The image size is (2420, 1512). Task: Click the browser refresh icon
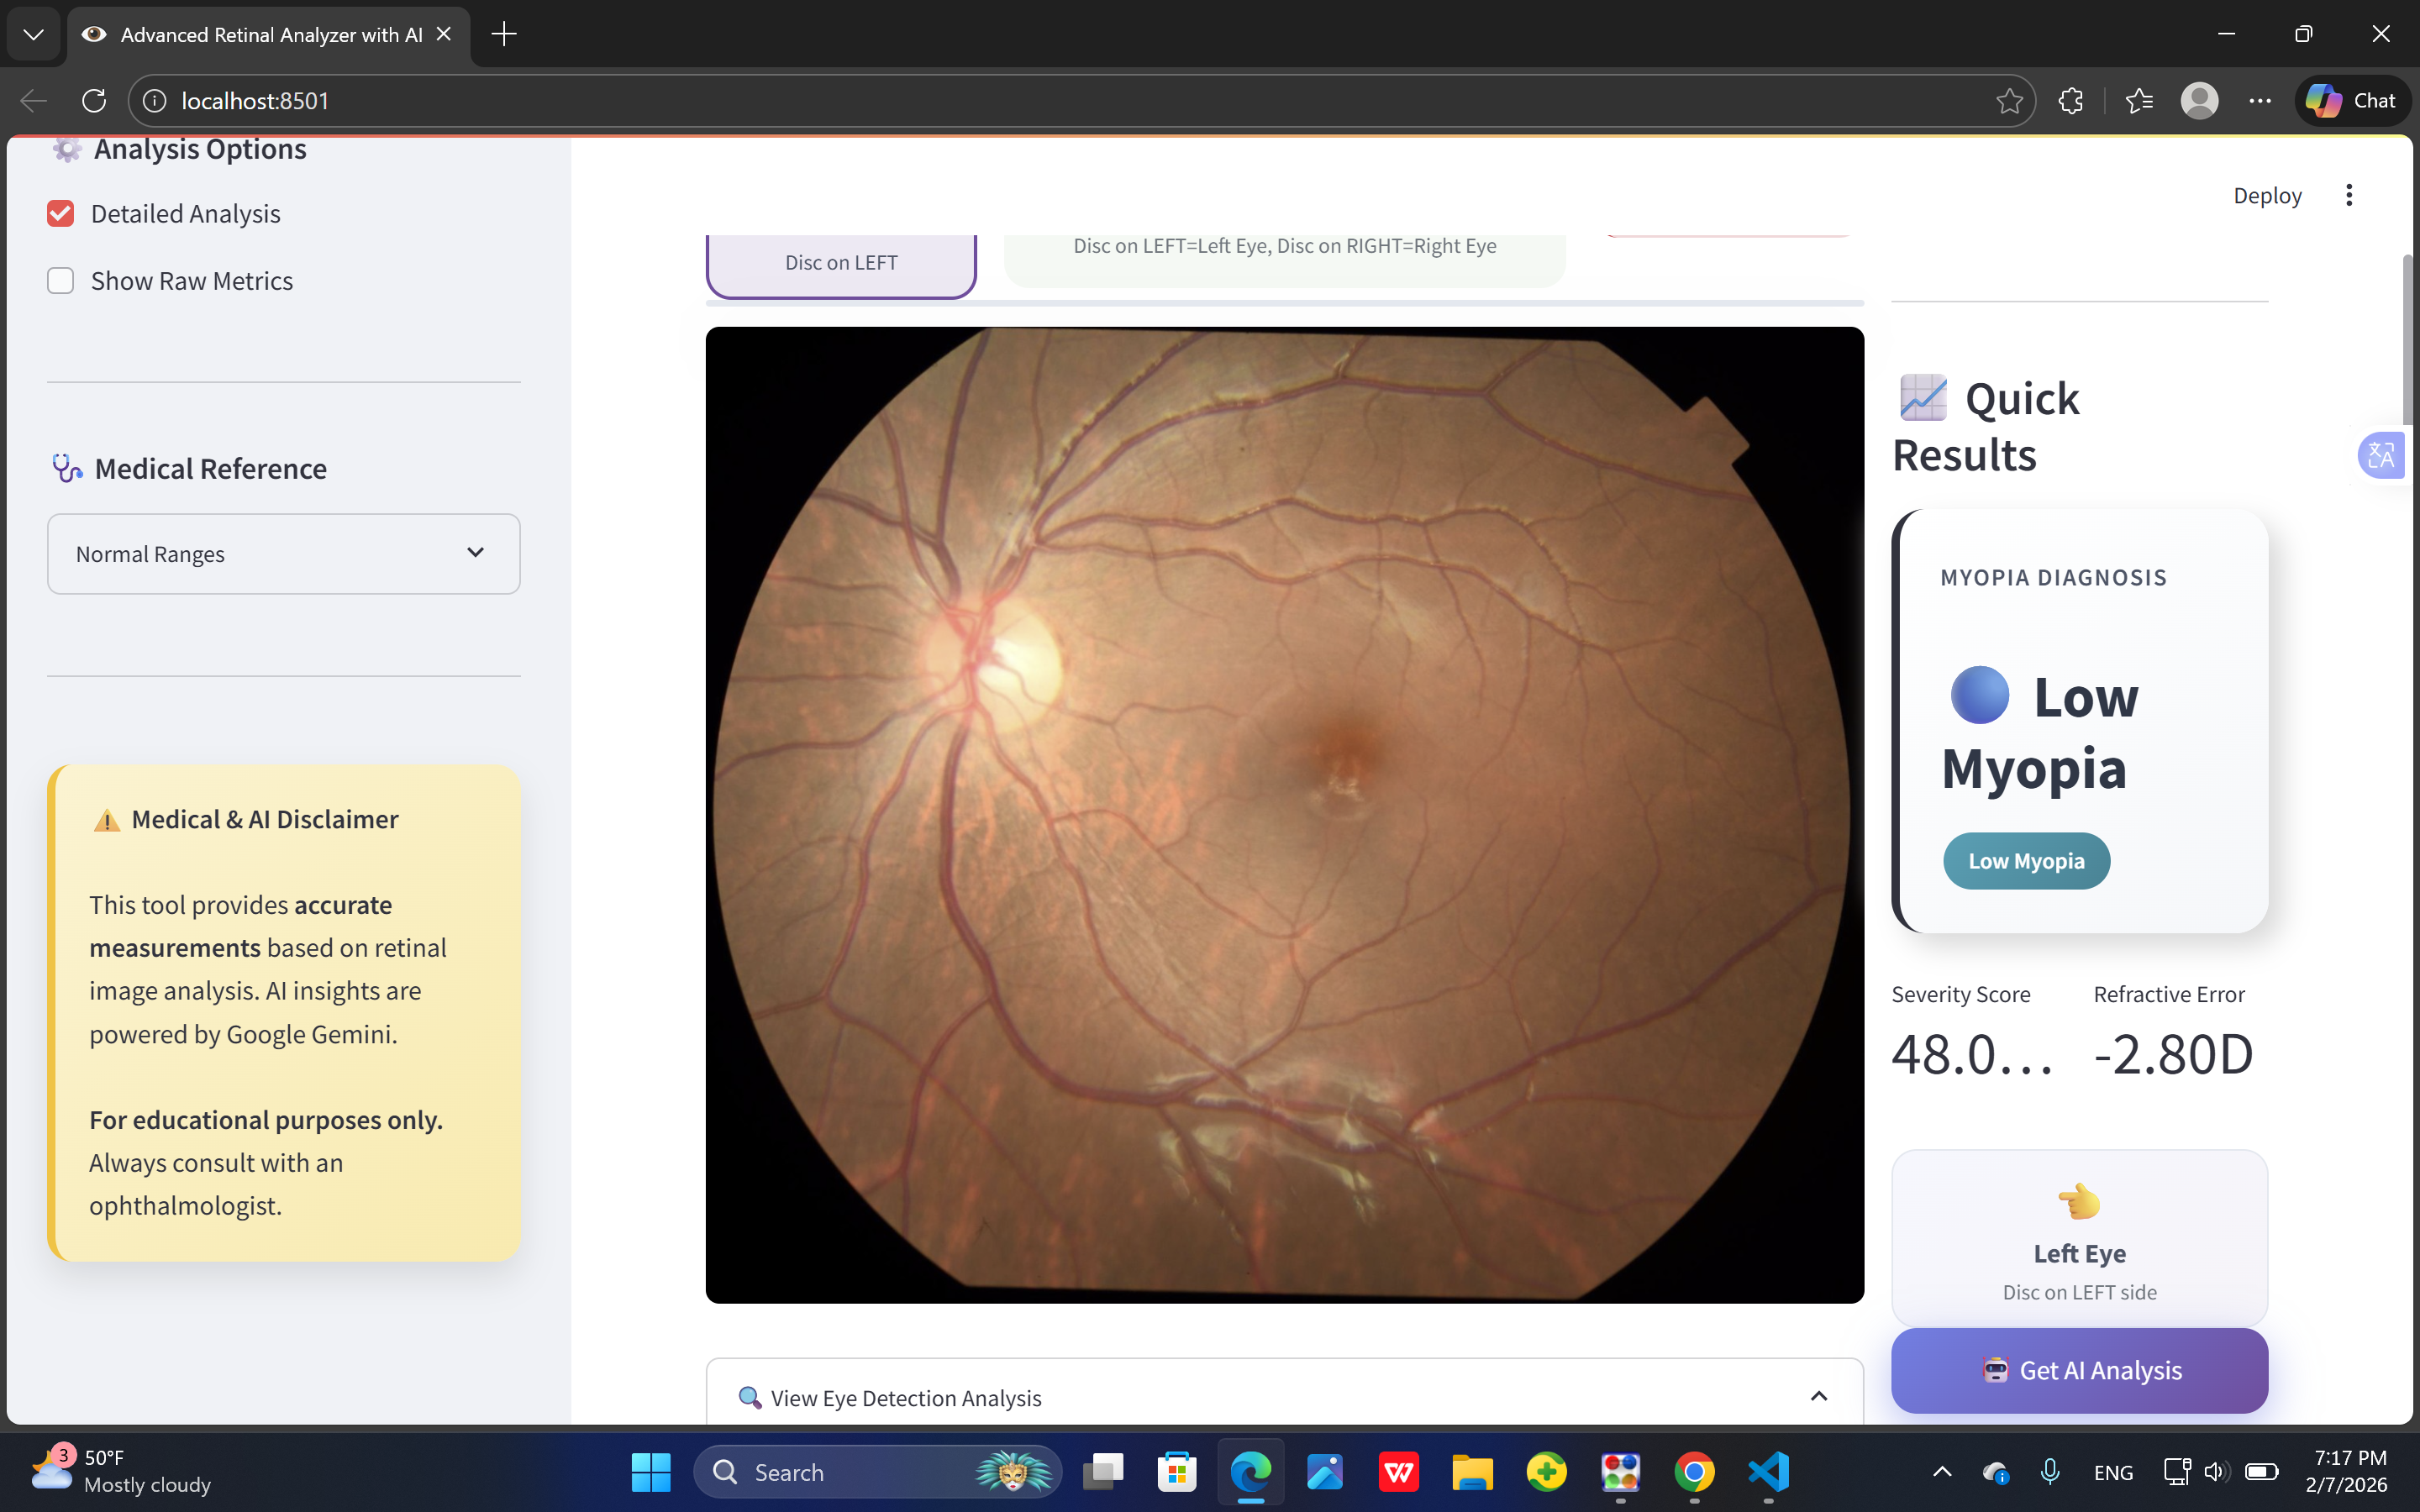94,101
